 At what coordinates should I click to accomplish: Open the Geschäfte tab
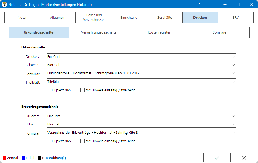tap(164, 17)
